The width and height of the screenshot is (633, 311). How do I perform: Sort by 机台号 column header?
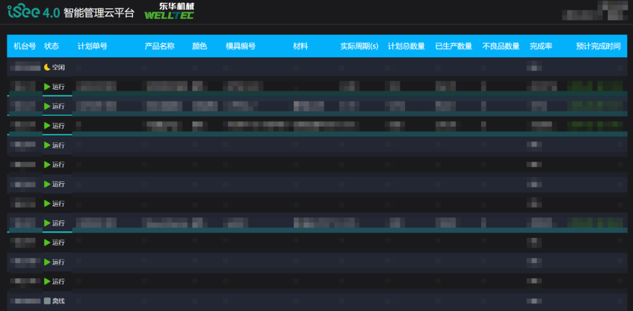25,46
